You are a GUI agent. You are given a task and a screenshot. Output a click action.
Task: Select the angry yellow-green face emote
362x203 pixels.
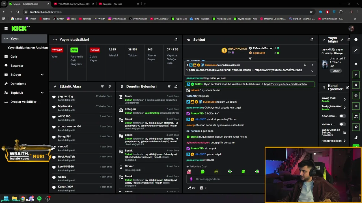click(216, 171)
